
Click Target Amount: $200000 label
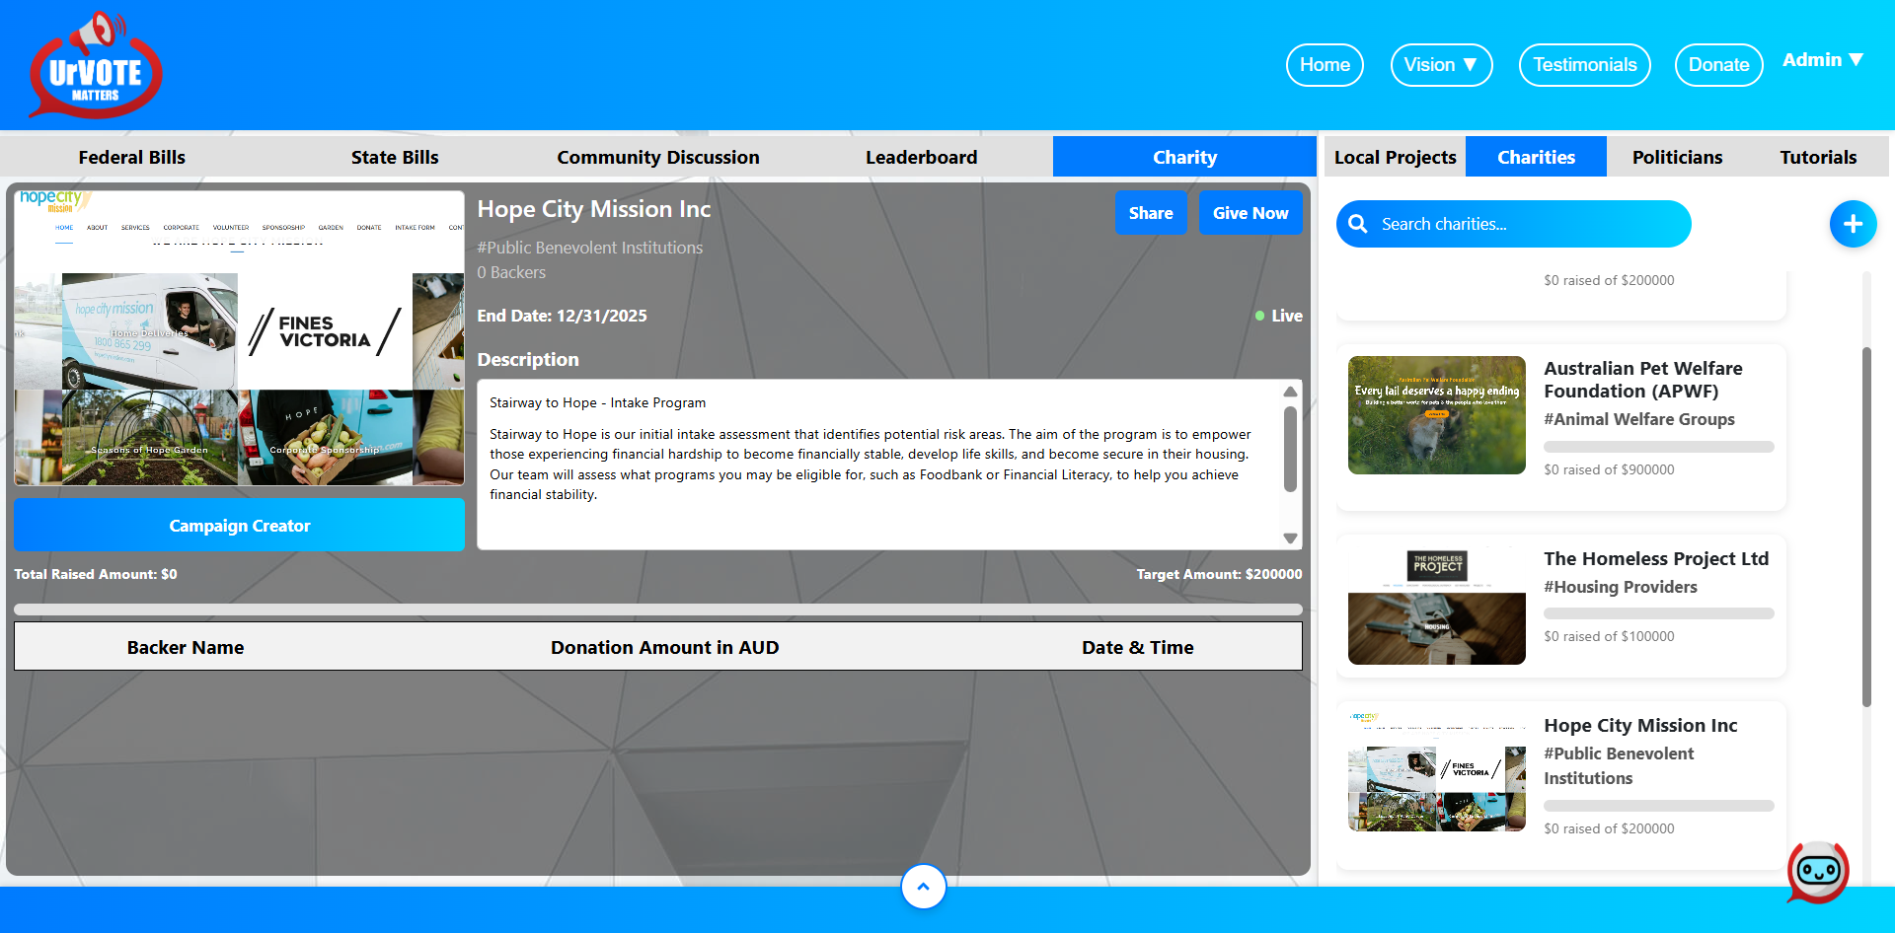[1219, 574]
